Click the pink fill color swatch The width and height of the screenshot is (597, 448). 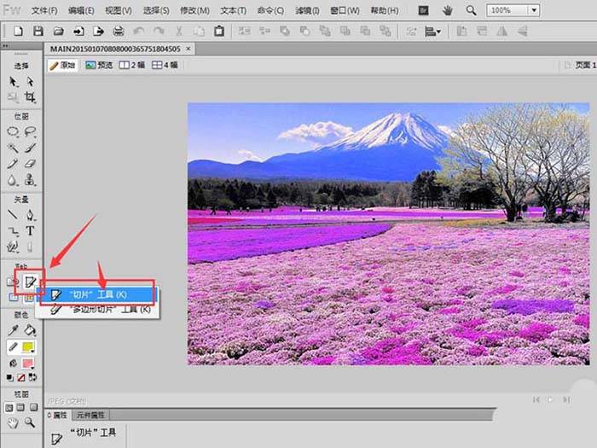tap(28, 362)
